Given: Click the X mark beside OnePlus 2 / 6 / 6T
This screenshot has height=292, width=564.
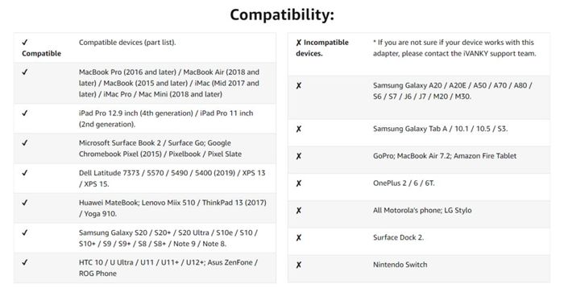Looking at the screenshot, I should click(299, 183).
